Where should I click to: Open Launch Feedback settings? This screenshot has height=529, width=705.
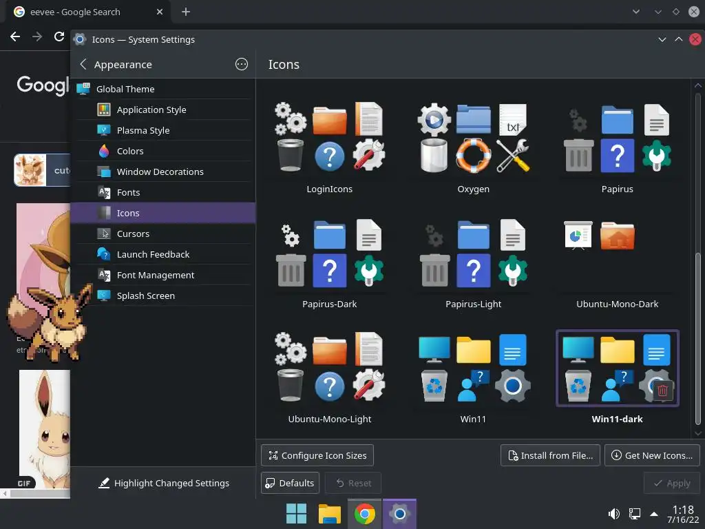point(162,255)
